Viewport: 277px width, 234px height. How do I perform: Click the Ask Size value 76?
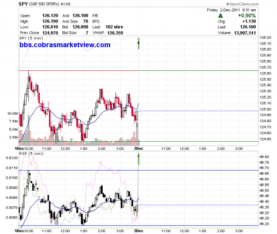click(x=86, y=21)
